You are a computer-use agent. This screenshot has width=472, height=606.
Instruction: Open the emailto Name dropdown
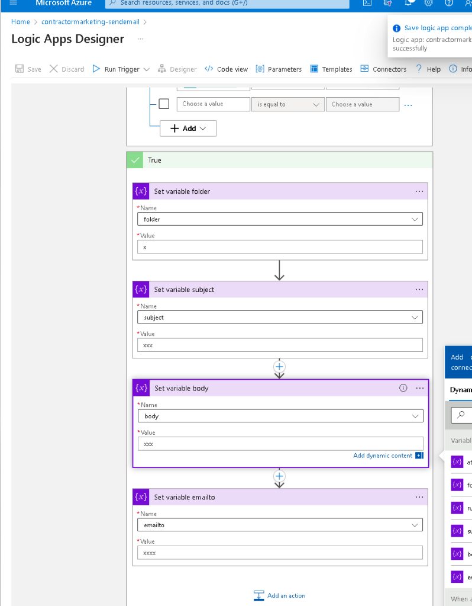pos(280,525)
